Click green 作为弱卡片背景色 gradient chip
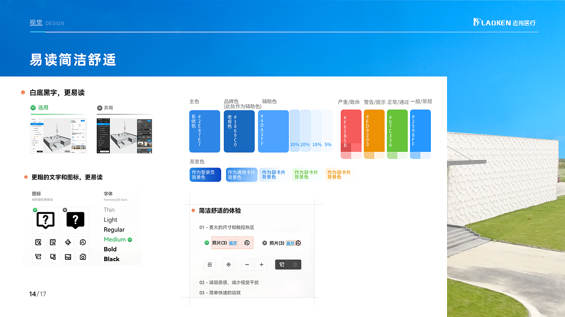The image size is (565, 317). click(307, 175)
